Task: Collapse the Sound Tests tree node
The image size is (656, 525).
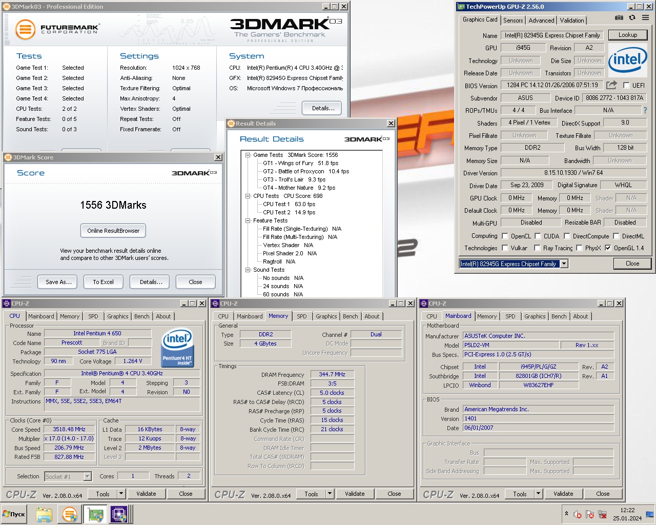Action: click(x=248, y=270)
